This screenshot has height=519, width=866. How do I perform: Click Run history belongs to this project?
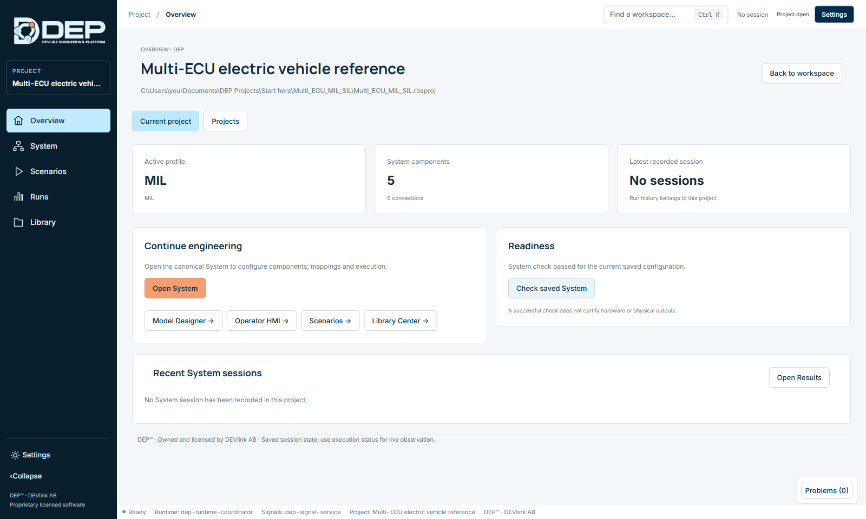click(x=673, y=198)
